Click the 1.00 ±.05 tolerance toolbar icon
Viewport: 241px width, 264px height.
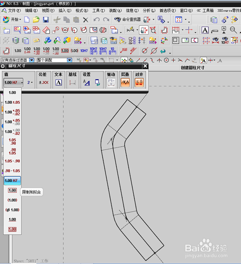[x=27, y=51]
